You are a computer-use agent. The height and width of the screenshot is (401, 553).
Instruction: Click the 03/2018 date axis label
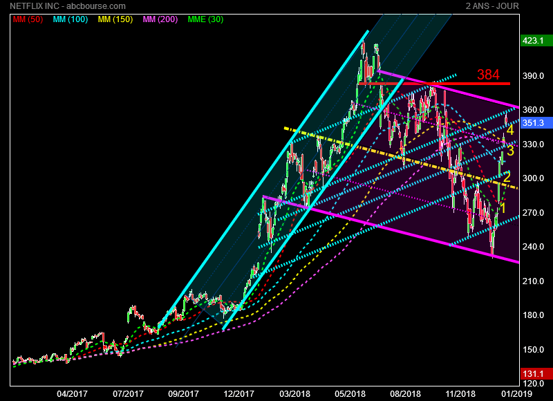coord(295,393)
